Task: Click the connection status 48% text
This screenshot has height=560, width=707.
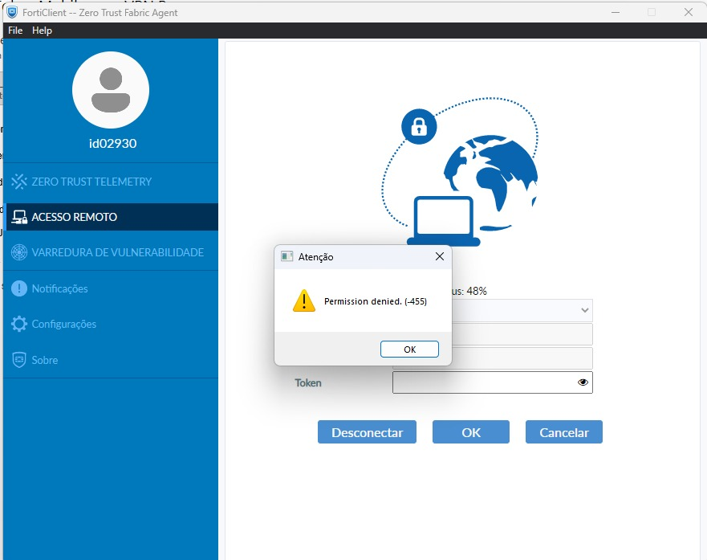Action: [469, 291]
